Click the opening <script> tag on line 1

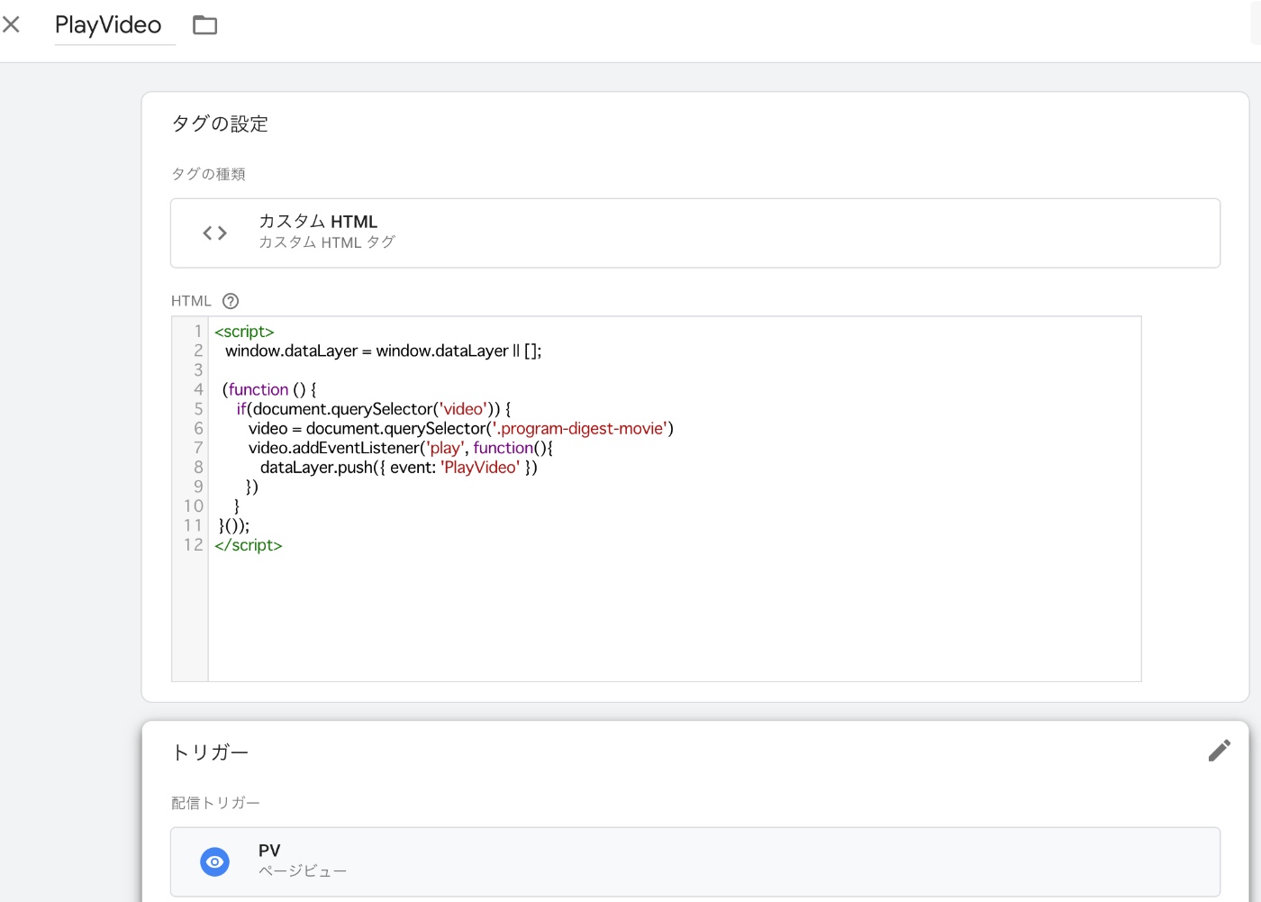(244, 332)
